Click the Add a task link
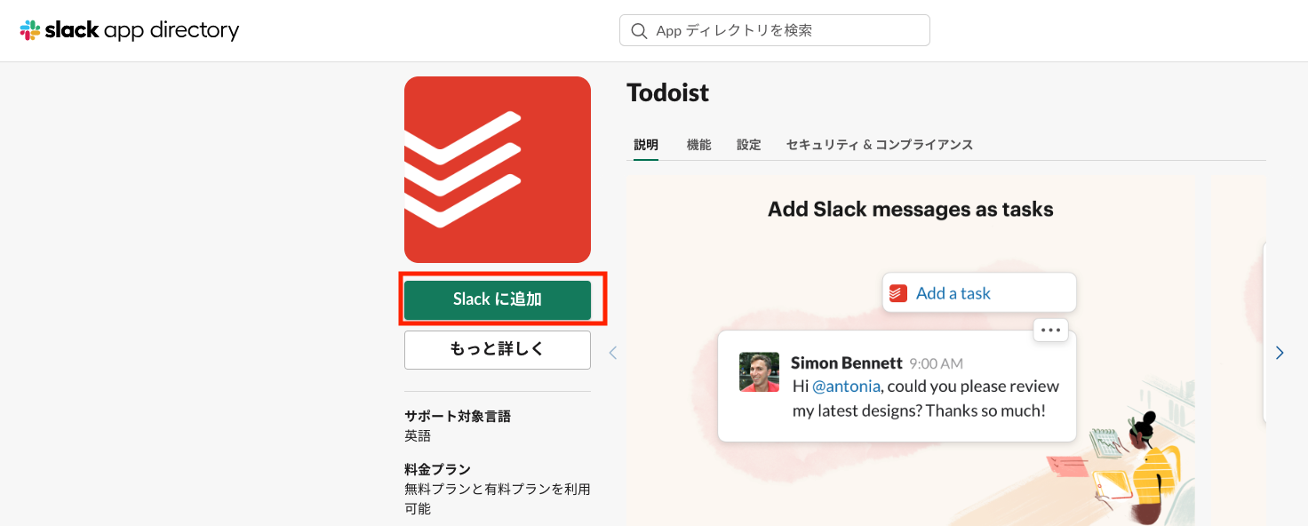This screenshot has height=526, width=1308. tap(953, 292)
